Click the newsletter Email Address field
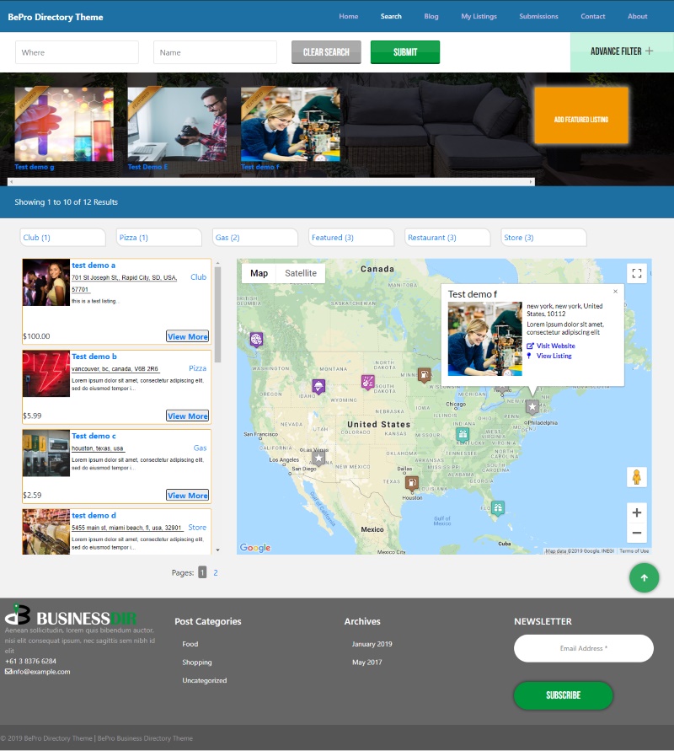This screenshot has width=674, height=751. 584,648
